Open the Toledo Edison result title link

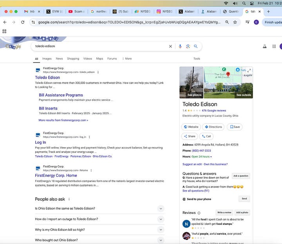(x=47, y=77)
